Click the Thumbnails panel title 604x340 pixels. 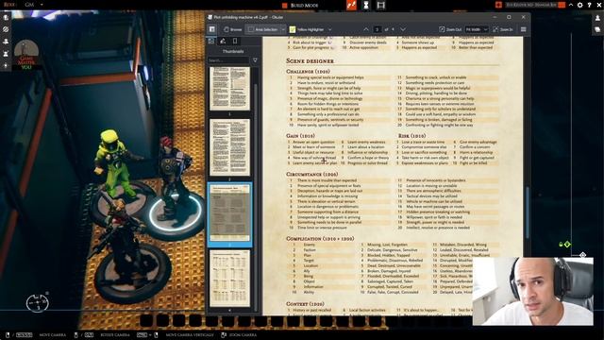233,51
